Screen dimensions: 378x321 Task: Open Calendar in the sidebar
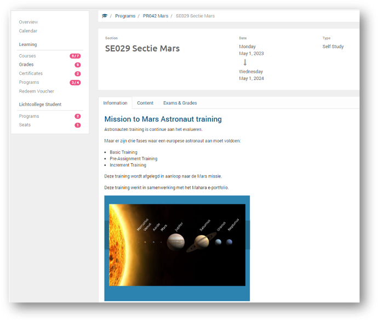click(28, 31)
